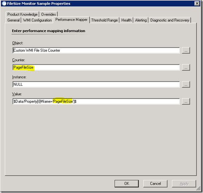This screenshot has width=203, height=193.
Task: Focus the Instance field showing NULL
Action: [96, 85]
